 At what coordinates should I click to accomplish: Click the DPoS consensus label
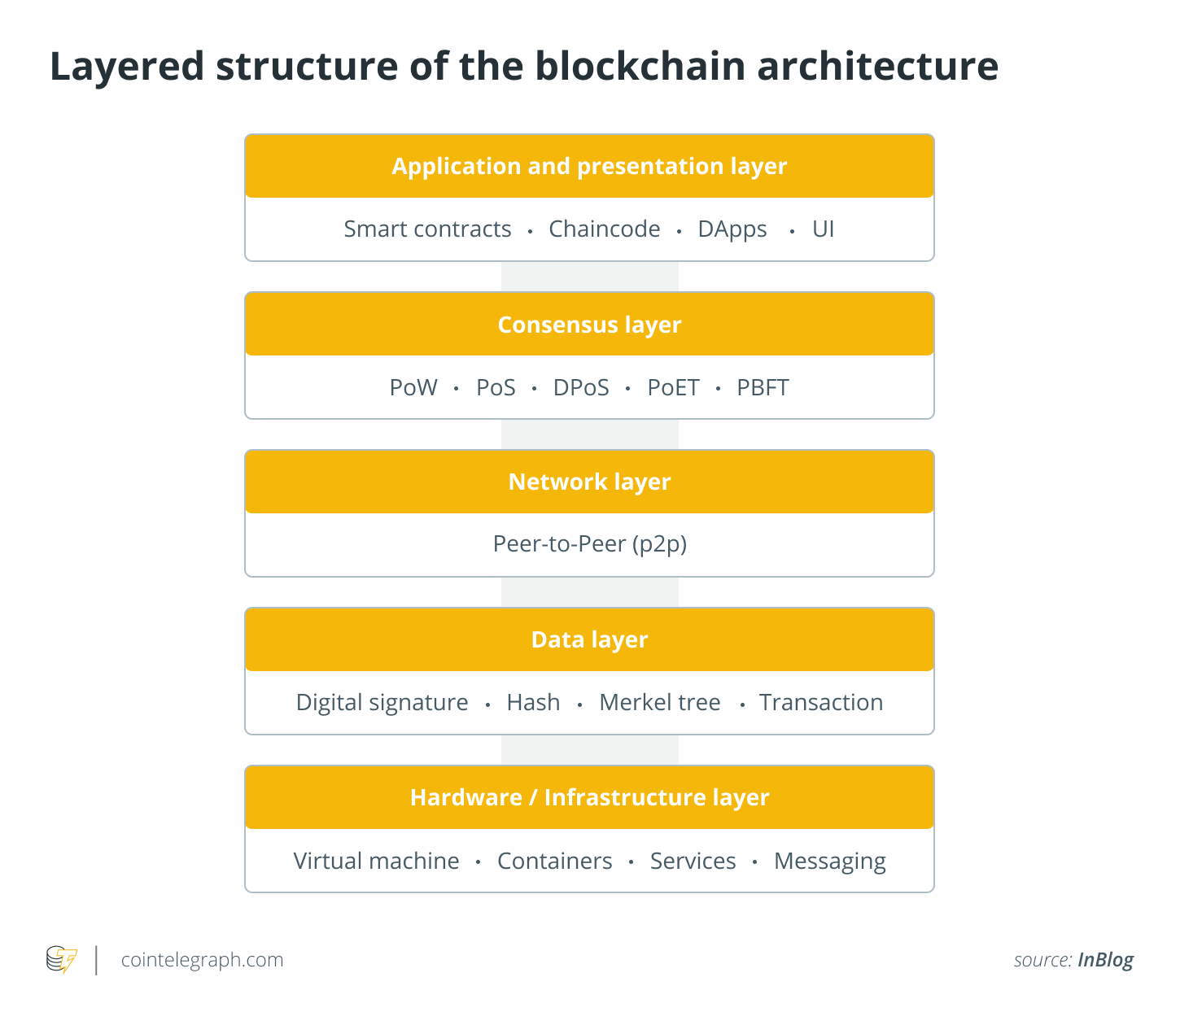click(581, 387)
